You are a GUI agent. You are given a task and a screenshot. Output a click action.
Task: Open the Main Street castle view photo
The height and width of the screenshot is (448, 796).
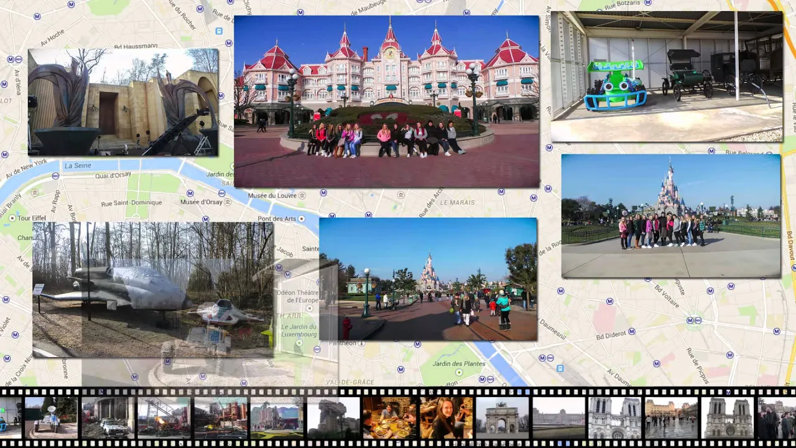click(428, 279)
